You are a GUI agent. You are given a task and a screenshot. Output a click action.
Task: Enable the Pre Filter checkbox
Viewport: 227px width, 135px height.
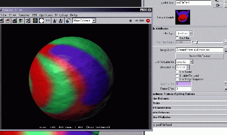[177, 38]
